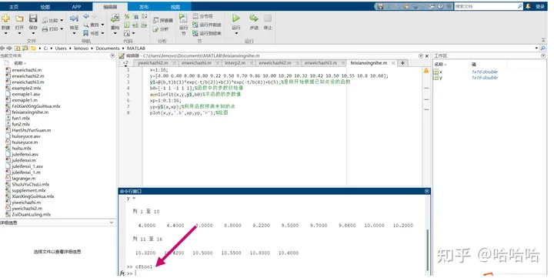Click the orange warning indicator in editor margin
This screenshot has width=554, height=278.
coord(426,70)
